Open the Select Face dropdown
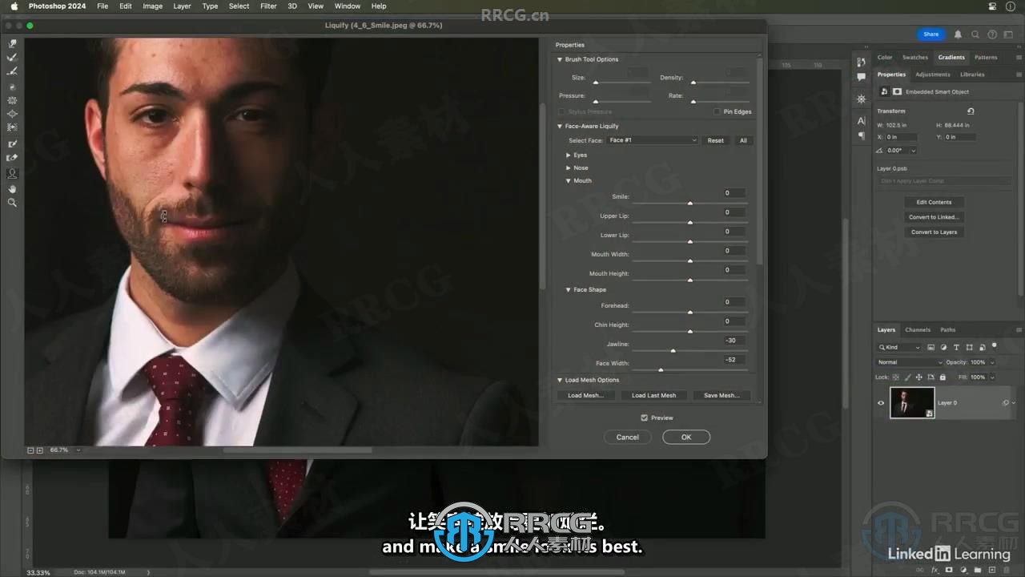This screenshot has width=1025, height=577. (653, 140)
